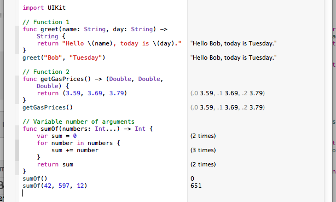
Task: Click the "// Function 1" comment line
Action: tap(46, 22)
